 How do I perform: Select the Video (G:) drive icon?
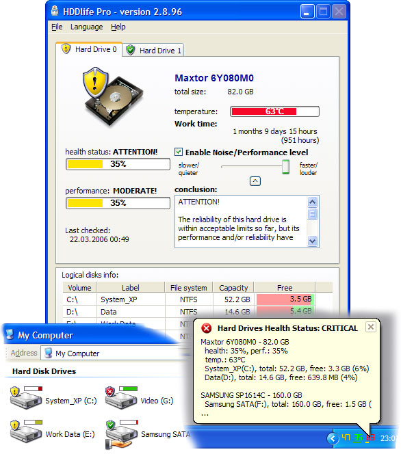click(121, 397)
